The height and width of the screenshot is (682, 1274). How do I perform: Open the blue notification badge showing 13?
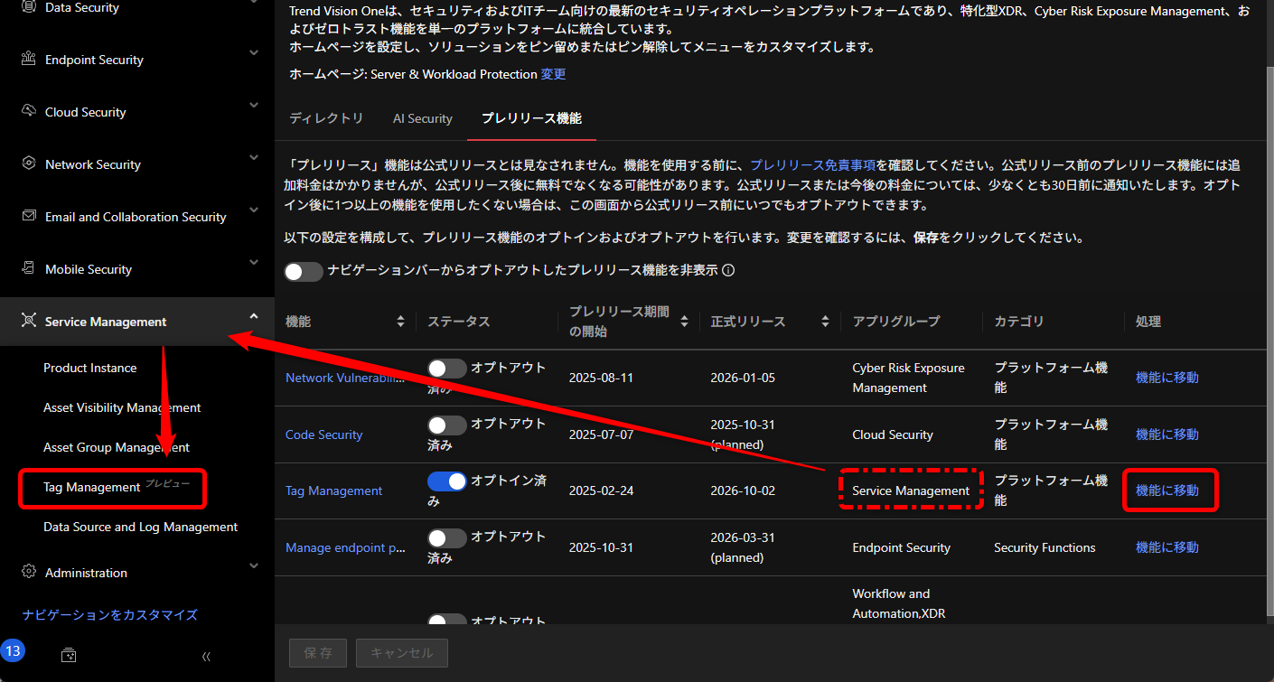point(14,649)
